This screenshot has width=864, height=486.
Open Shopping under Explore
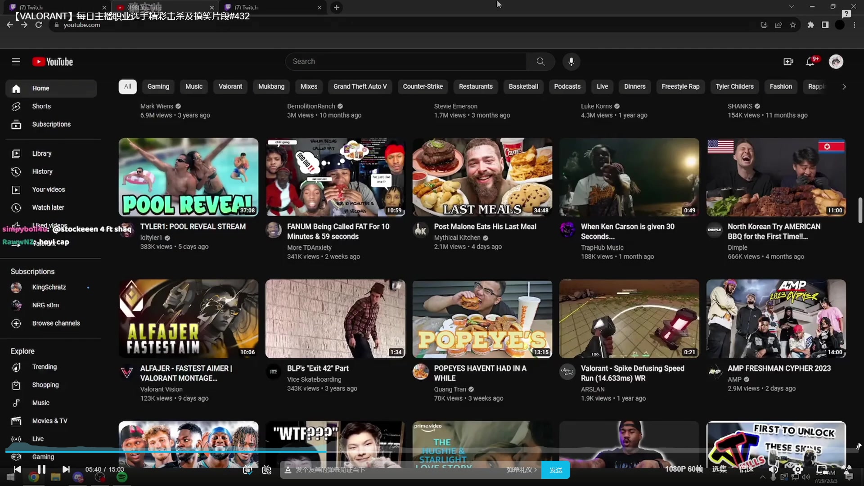point(51,385)
